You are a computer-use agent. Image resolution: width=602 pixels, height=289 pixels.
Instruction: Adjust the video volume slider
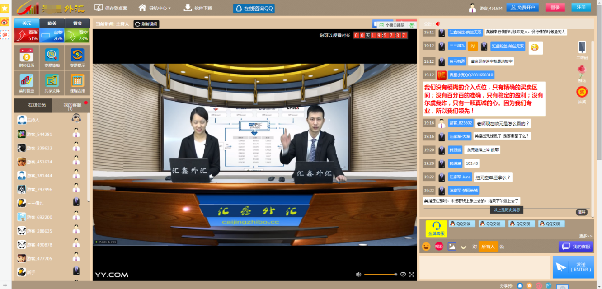pyautogui.click(x=380, y=275)
